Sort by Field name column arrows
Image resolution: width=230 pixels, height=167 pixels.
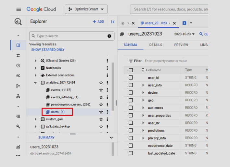coord(143,70)
